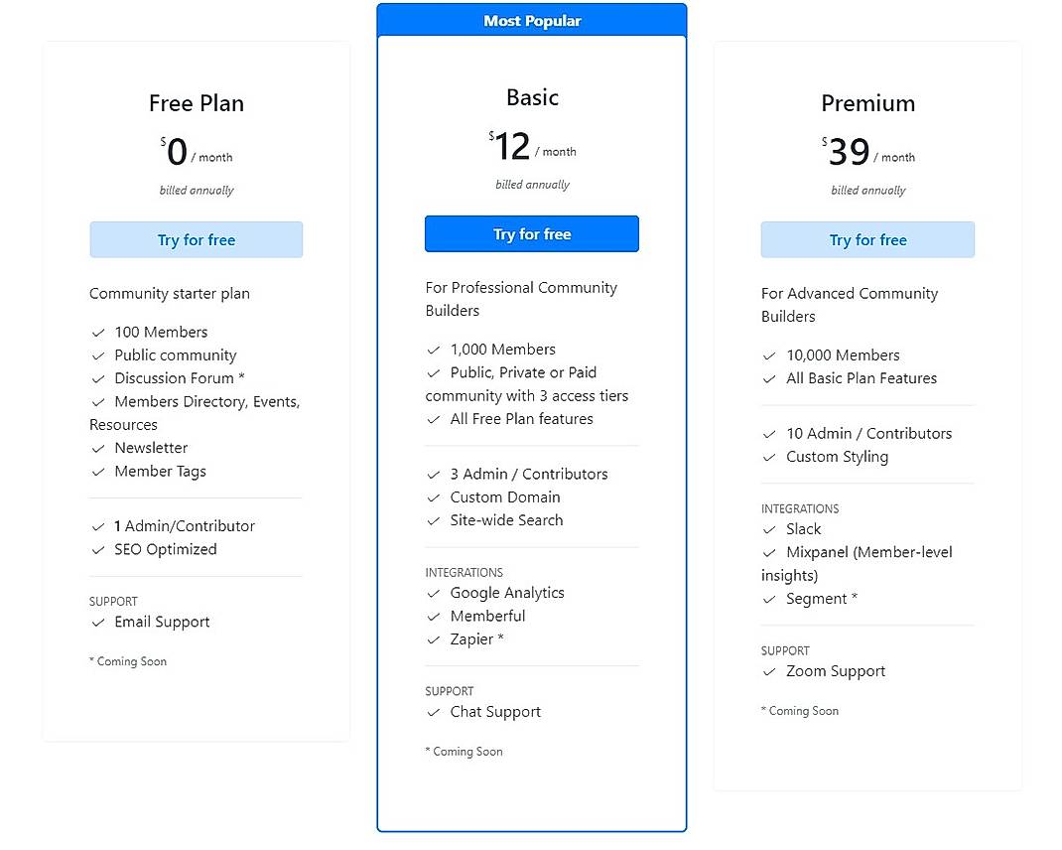The image size is (1062, 850).
Task: Select the checkmark beside Custom Styling
Action: [770, 457]
